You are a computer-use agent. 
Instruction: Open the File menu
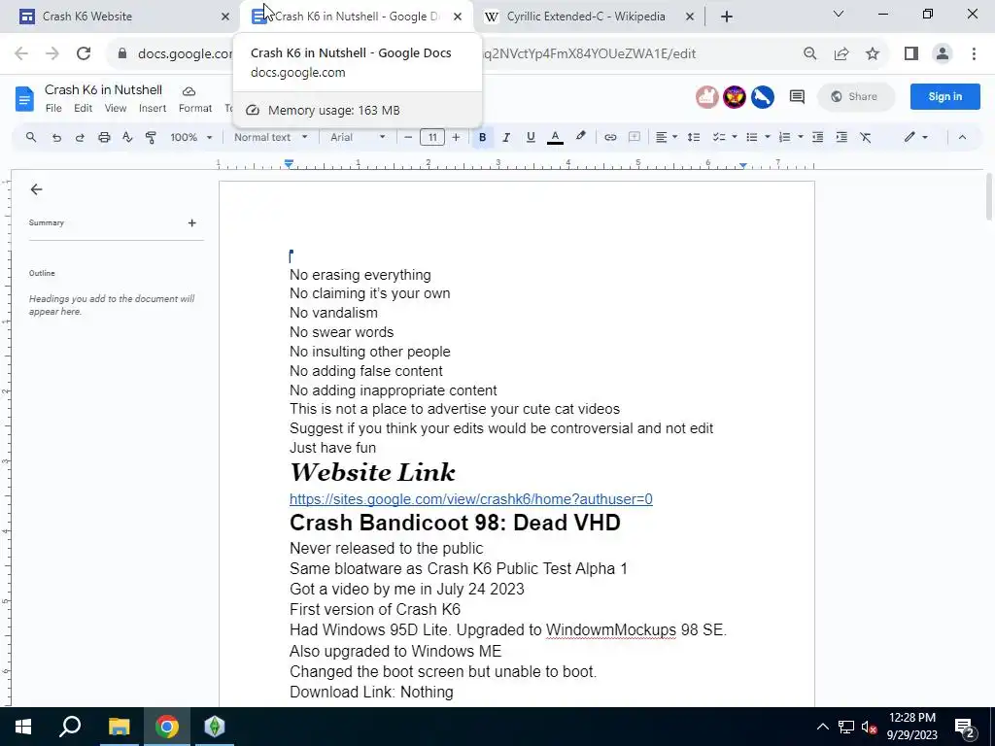54,109
